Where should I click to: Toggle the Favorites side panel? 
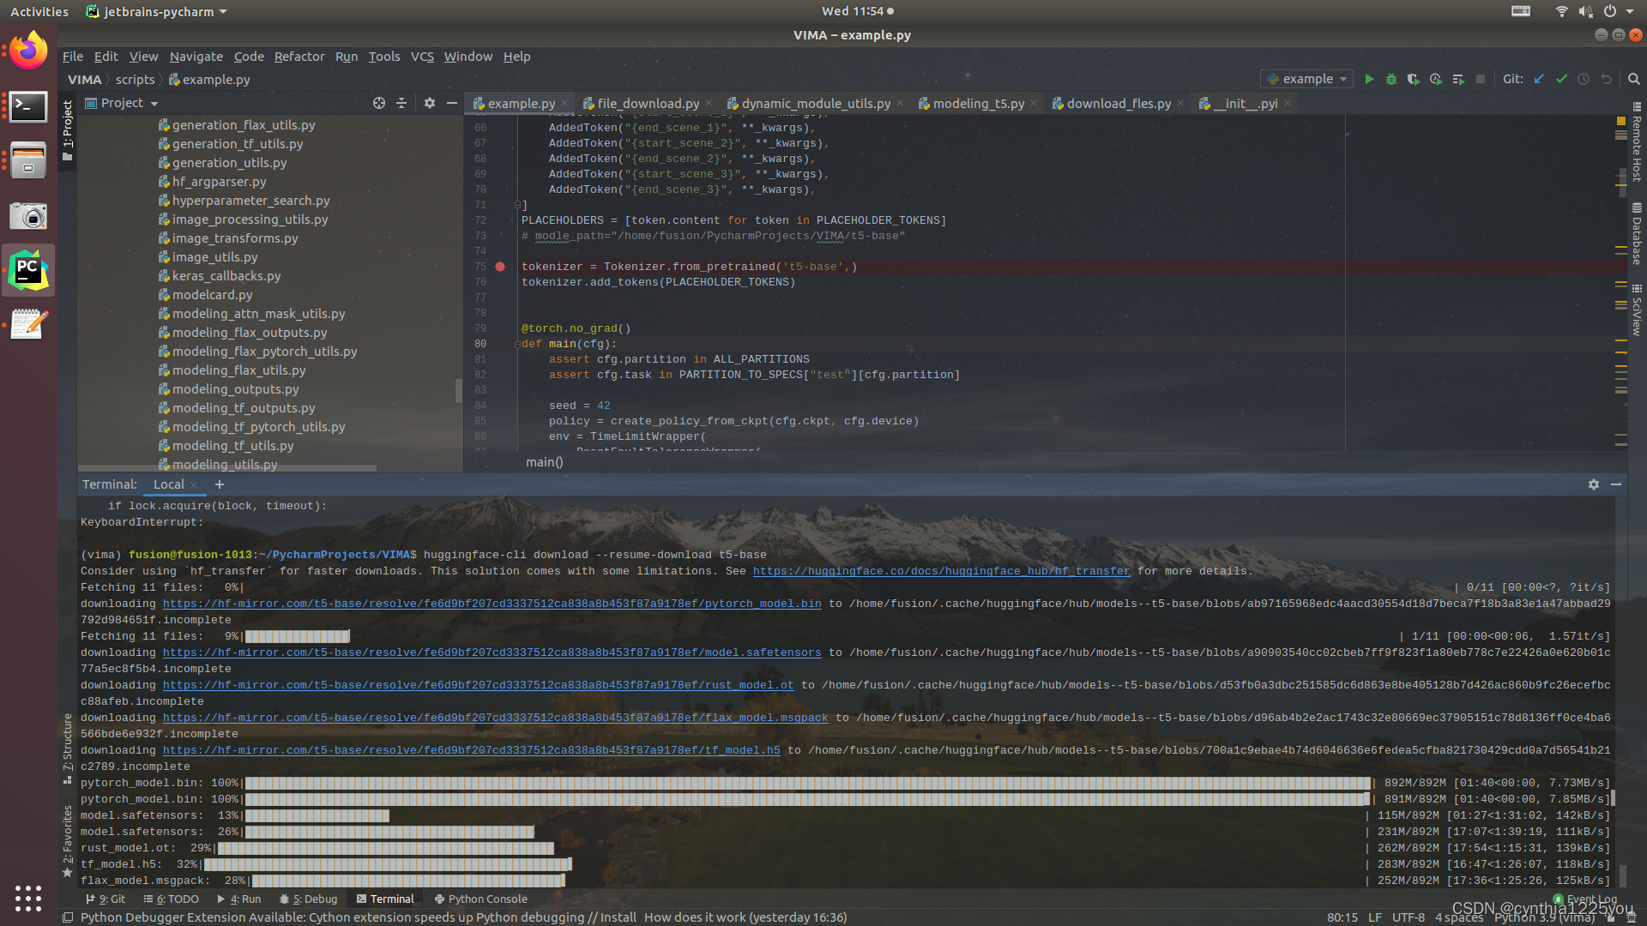click(68, 840)
